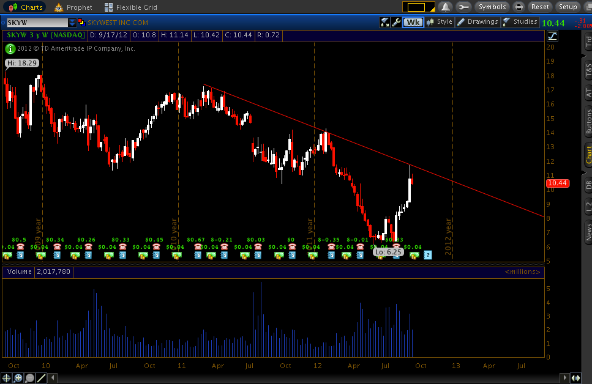The width and height of the screenshot is (592, 384).
Task: Click the $-0.01 earnings phone icon
Action: (x=360, y=246)
